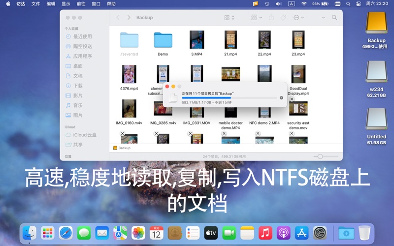394x246 pixels.
Task: Select the IMG_0331.MOV file
Action: (x=197, y=114)
